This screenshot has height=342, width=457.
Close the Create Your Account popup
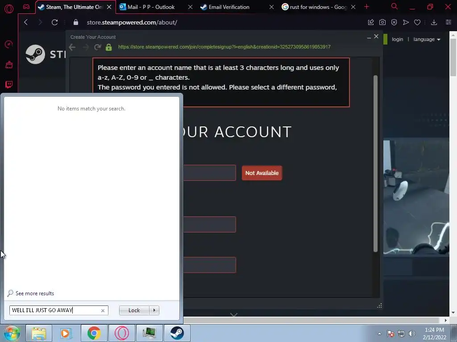[376, 37]
